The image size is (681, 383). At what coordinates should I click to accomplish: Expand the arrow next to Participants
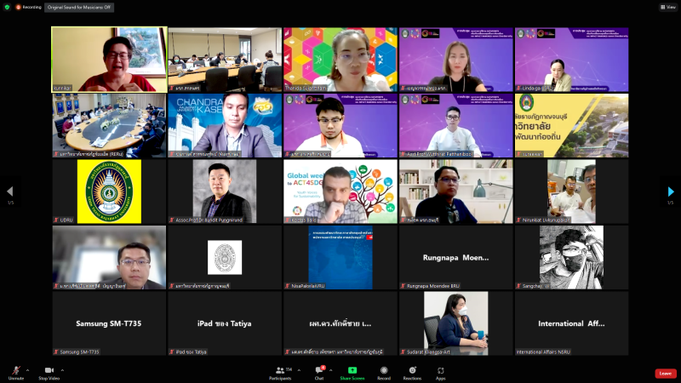[298, 370]
